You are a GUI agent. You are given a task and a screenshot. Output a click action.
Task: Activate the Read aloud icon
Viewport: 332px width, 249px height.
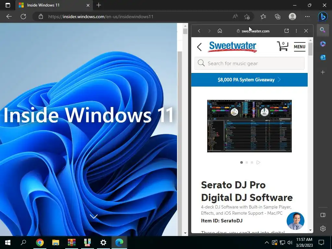[x=235, y=17]
